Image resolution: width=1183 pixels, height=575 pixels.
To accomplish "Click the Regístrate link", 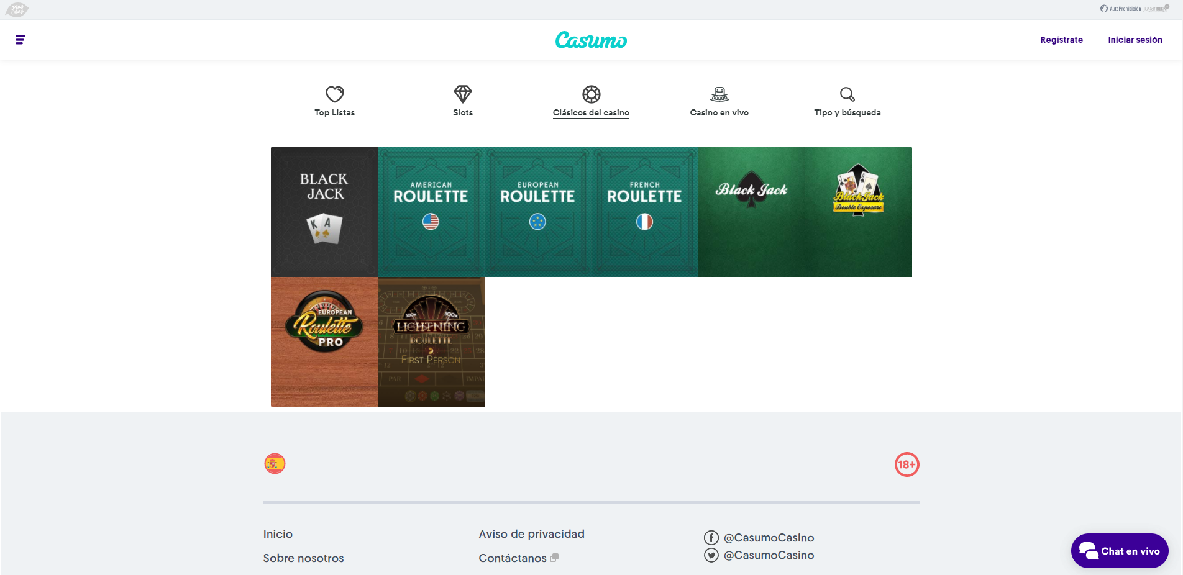I will pos(1062,40).
